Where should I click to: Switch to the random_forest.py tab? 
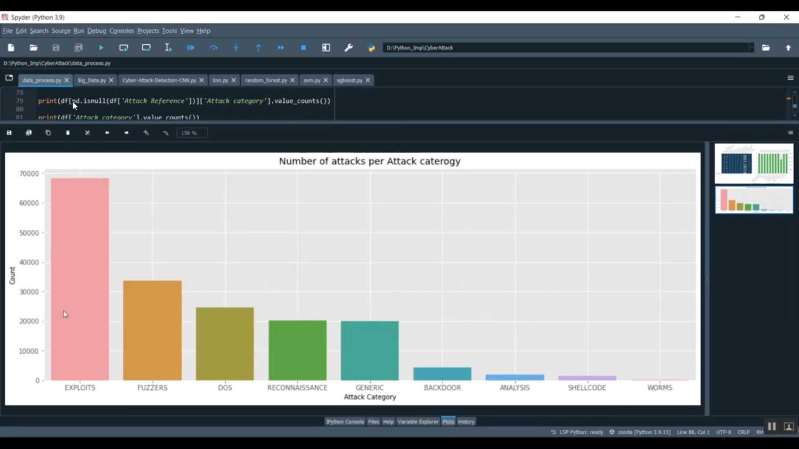[266, 80]
